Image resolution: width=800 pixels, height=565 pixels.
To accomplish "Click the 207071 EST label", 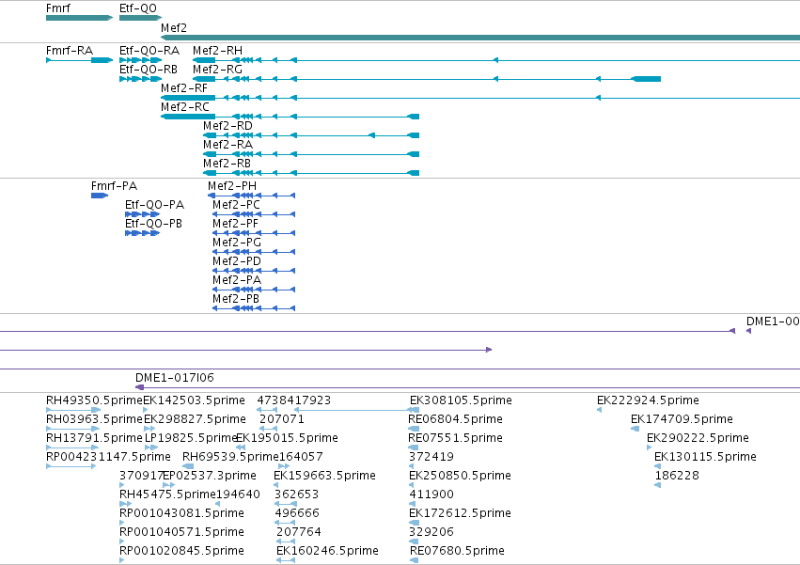I will coord(282,419).
